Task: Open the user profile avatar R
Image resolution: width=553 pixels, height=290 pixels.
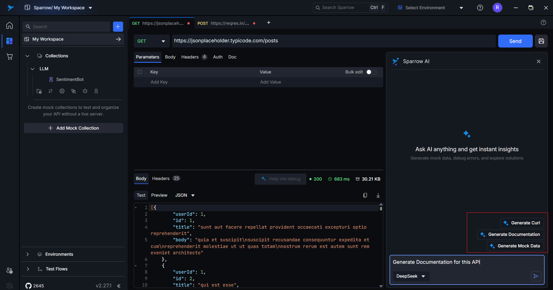Action: click(x=497, y=8)
